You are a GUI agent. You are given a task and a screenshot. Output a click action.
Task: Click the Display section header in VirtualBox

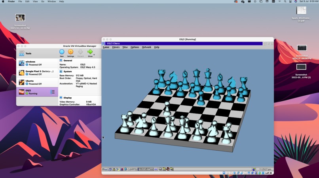tap(68, 98)
